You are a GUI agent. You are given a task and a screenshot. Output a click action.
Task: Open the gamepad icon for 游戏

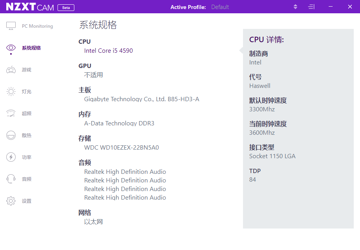click(11, 70)
